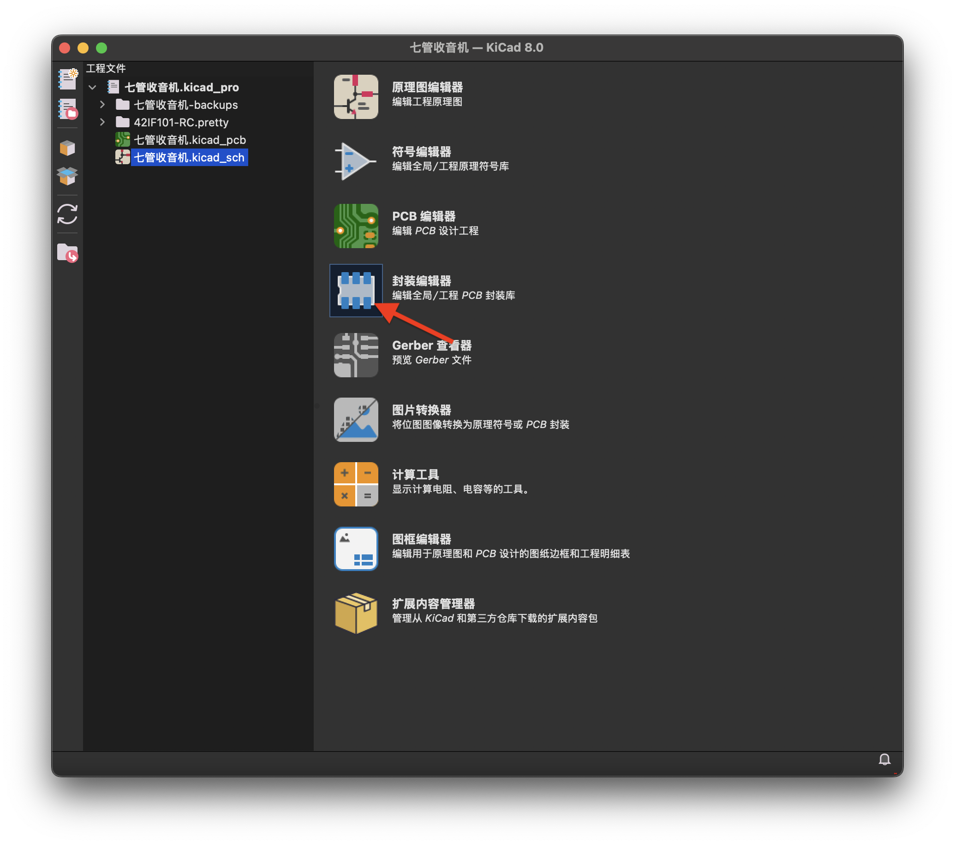
Task: Click the yellow minimize window button
Action: click(83, 48)
